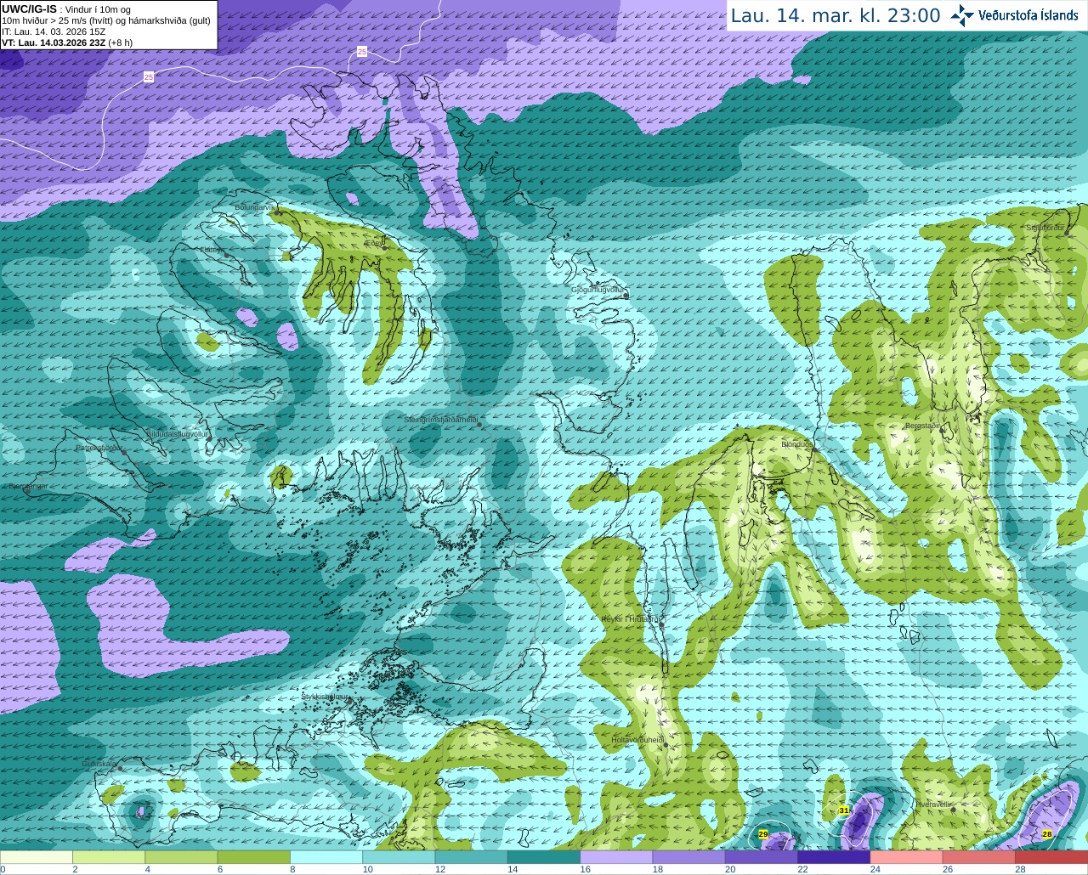Click the Patreksfjörður station label
1088x875 pixels.
[x=99, y=448]
